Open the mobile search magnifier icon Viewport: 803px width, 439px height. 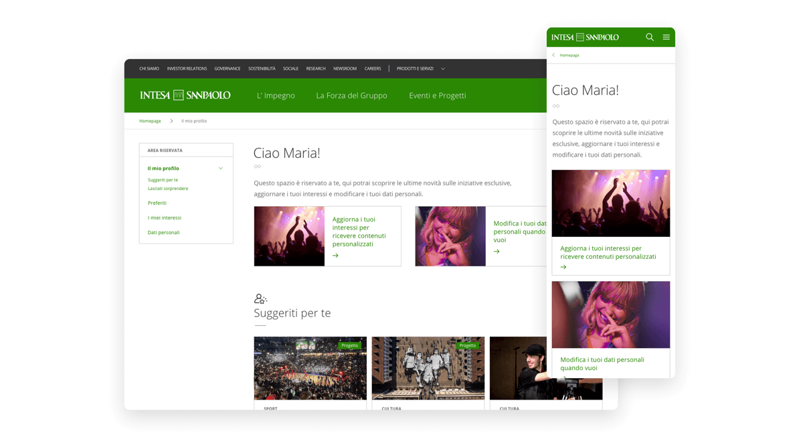click(x=650, y=37)
